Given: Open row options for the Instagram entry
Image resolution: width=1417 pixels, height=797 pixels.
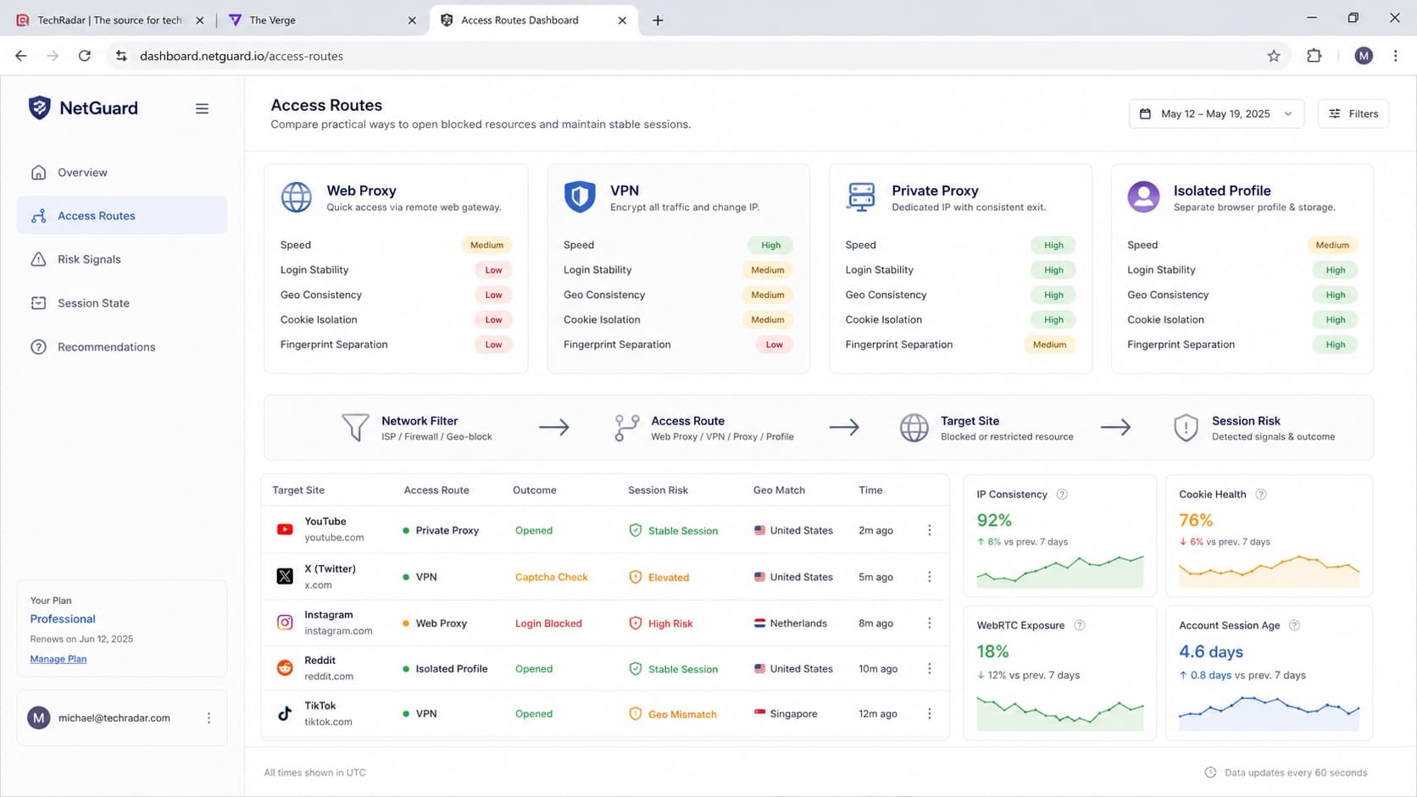Looking at the screenshot, I should point(930,623).
